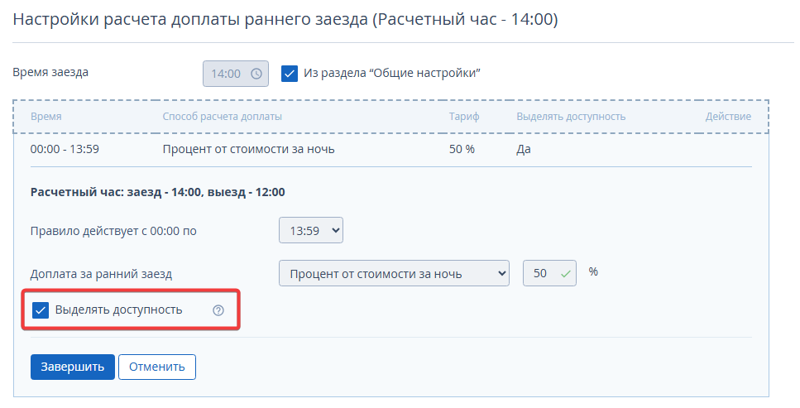Toggle the Выделять доступность checkbox
This screenshot has width=800, height=408.
coord(41,310)
